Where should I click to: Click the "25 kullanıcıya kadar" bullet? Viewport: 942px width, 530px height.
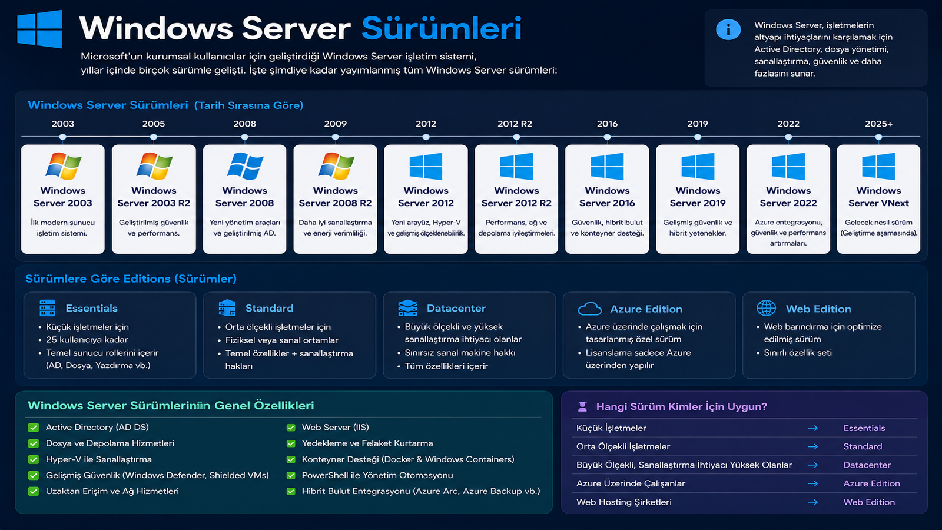[87, 340]
